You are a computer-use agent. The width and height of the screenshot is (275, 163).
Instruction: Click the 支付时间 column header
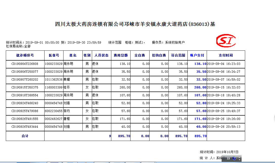coord(226,55)
